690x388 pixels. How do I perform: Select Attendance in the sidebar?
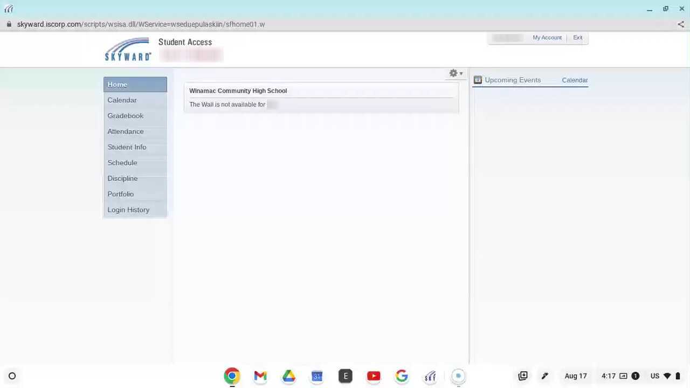click(x=125, y=131)
